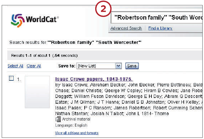The height and width of the screenshot is (139, 204).
Task: Click the blank cover thumbnail of result 1
Action: pos(37,92)
